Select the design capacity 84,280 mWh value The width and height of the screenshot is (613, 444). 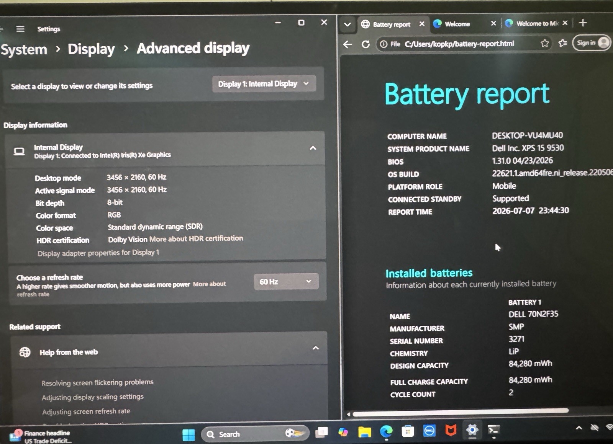point(530,364)
